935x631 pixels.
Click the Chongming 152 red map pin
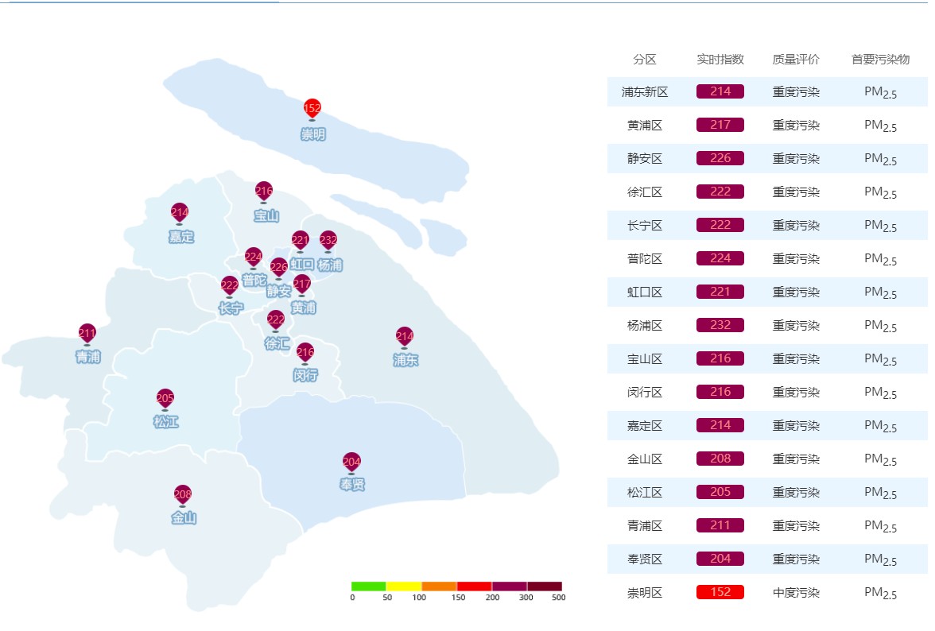pyautogui.click(x=312, y=108)
